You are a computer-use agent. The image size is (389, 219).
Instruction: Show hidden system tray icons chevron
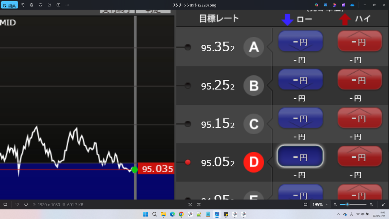point(338,214)
